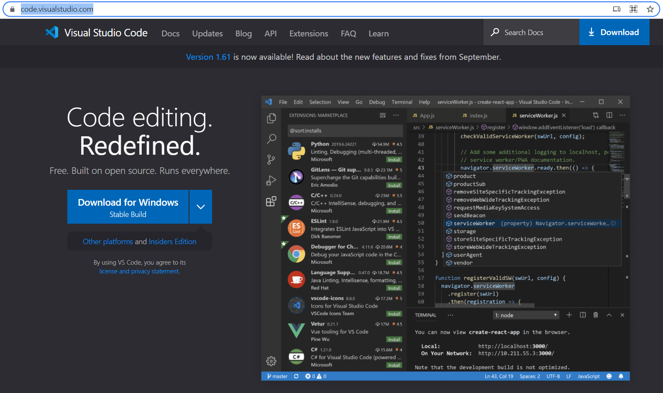663x393 pixels.
Task: Click JavaScript language mode in status bar
Action: [x=589, y=376]
